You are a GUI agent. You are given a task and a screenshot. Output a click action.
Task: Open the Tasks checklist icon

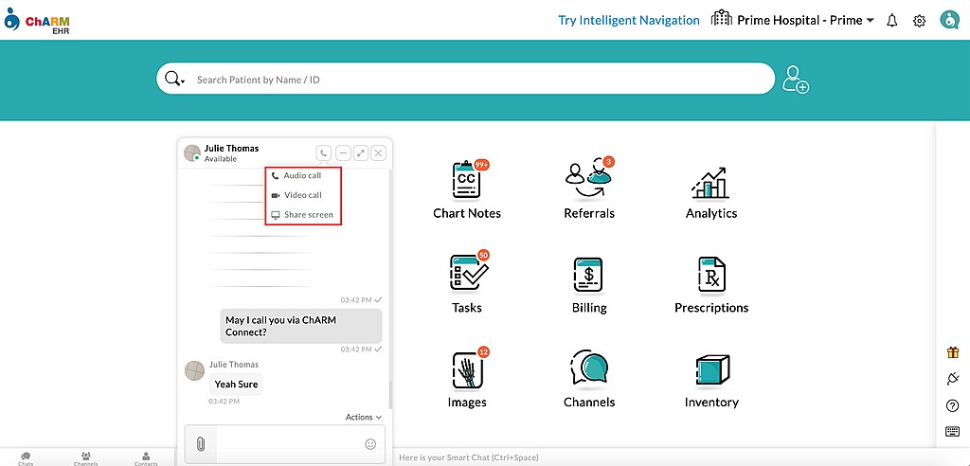coord(467,274)
